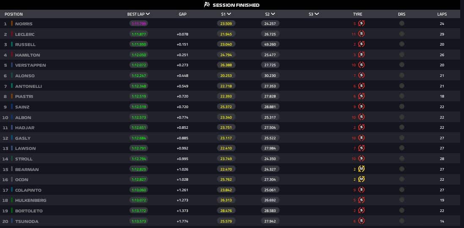Select driver name NORRIS
The image size is (464, 228).
(x=24, y=24)
